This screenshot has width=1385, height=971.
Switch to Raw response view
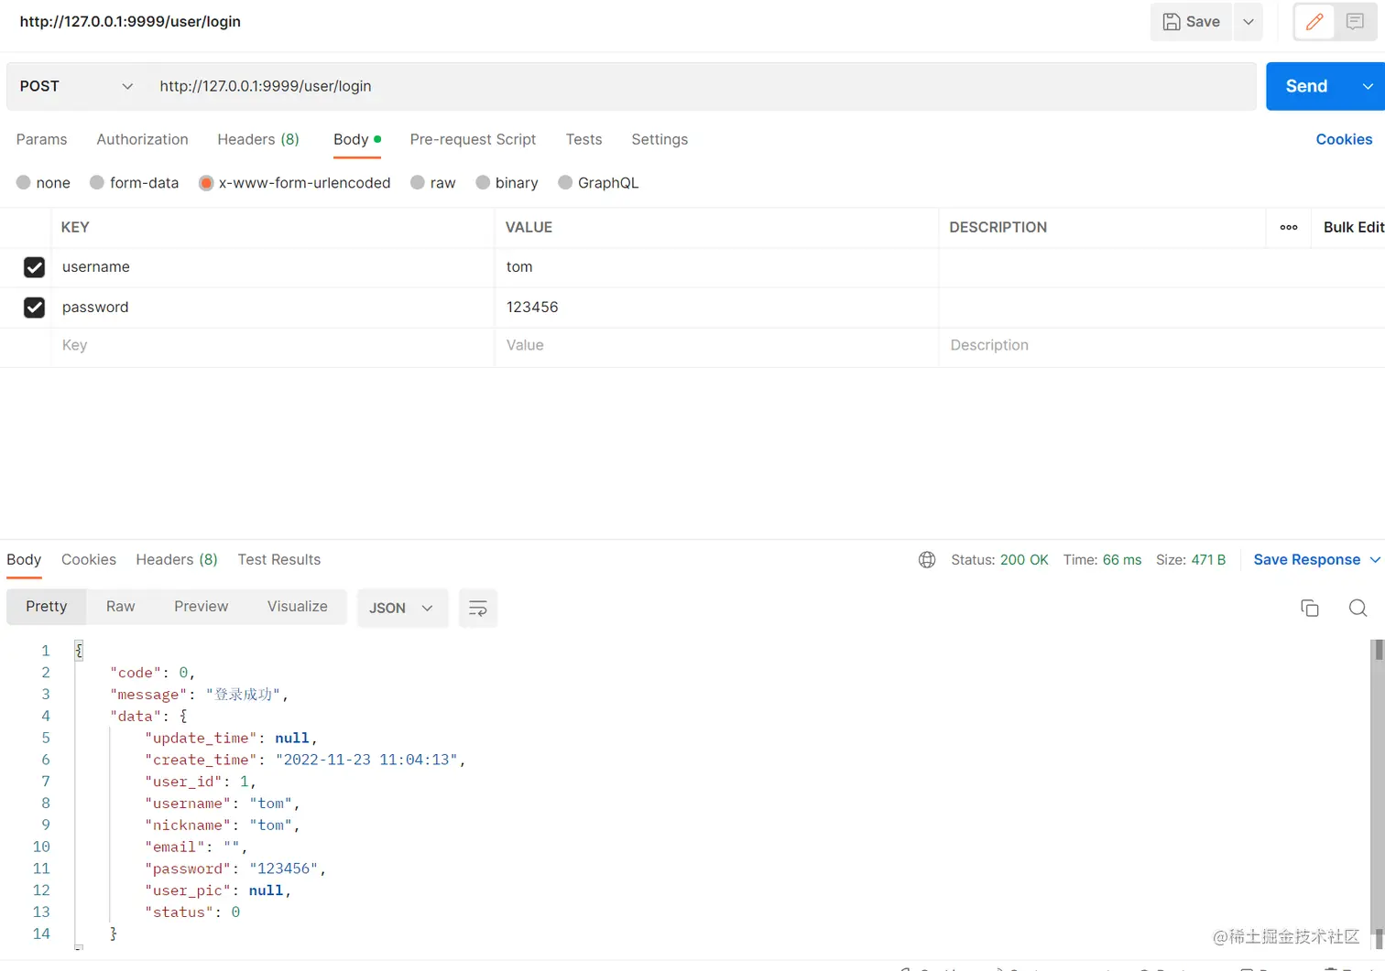(x=120, y=607)
